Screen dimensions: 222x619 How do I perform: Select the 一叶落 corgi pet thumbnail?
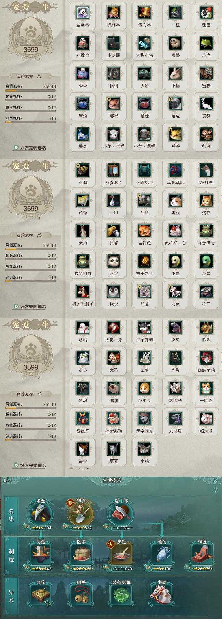pos(206,388)
